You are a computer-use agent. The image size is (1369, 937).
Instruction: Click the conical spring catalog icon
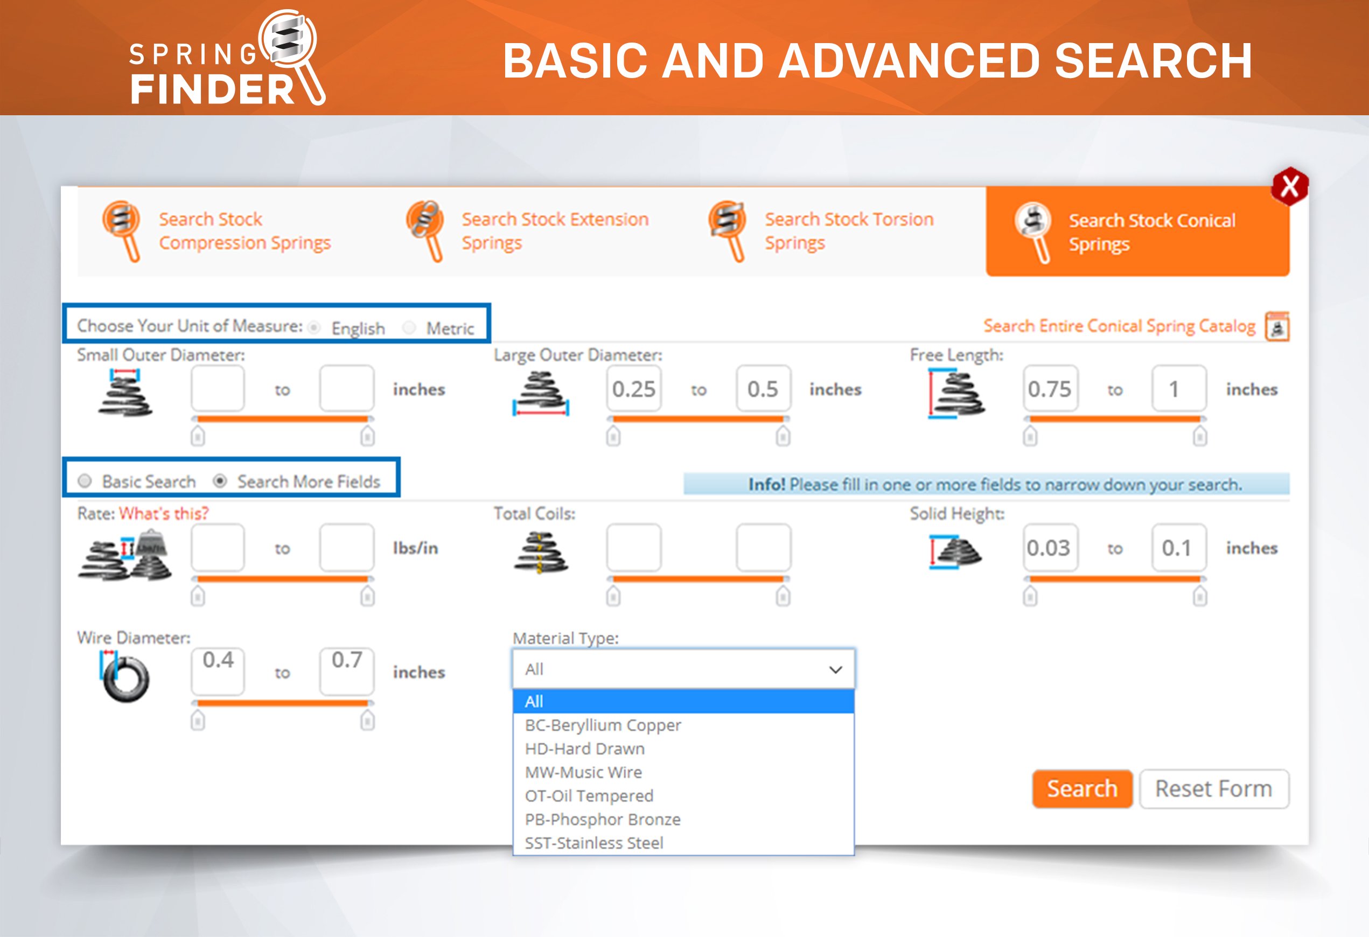pos(1277,326)
